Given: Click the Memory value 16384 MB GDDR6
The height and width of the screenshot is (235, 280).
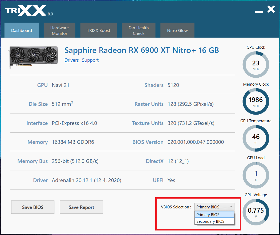Looking at the screenshot, I should [x=73, y=142].
